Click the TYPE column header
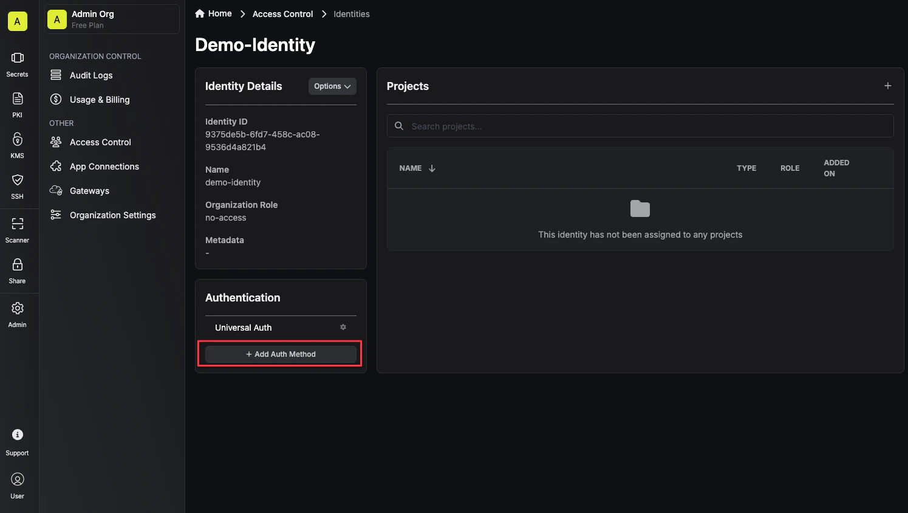The width and height of the screenshot is (908, 513). [x=746, y=168]
